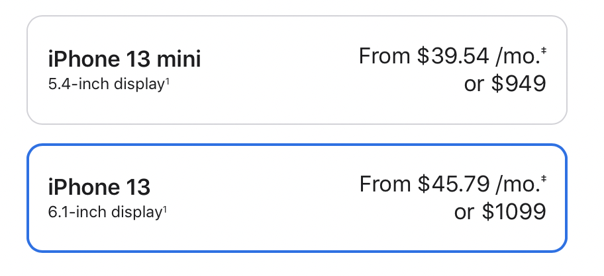
Task: Click the iPhone 13 mini title text
Action: coord(124,60)
